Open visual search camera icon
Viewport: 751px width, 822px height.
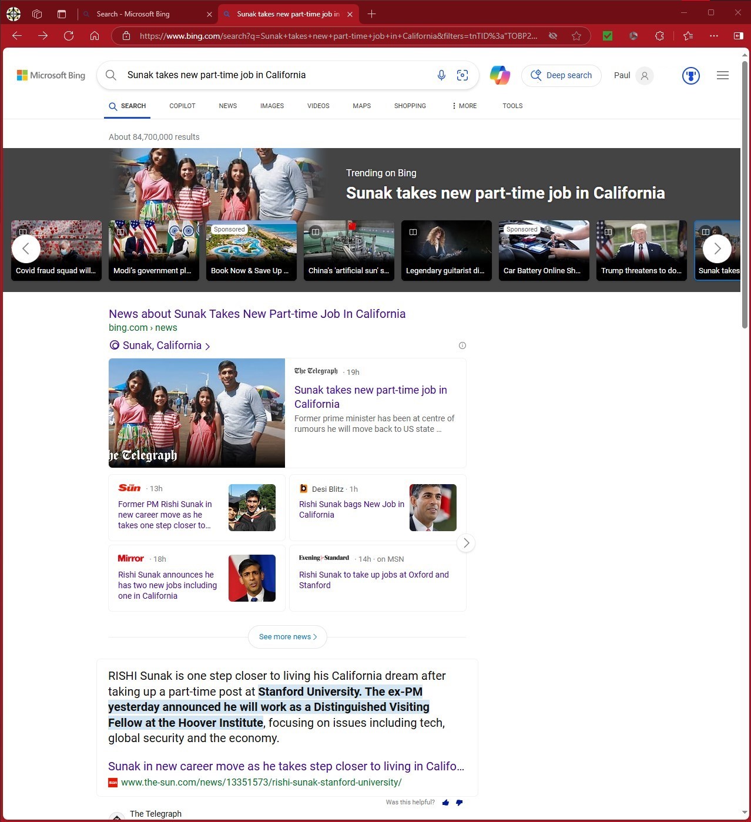(462, 75)
